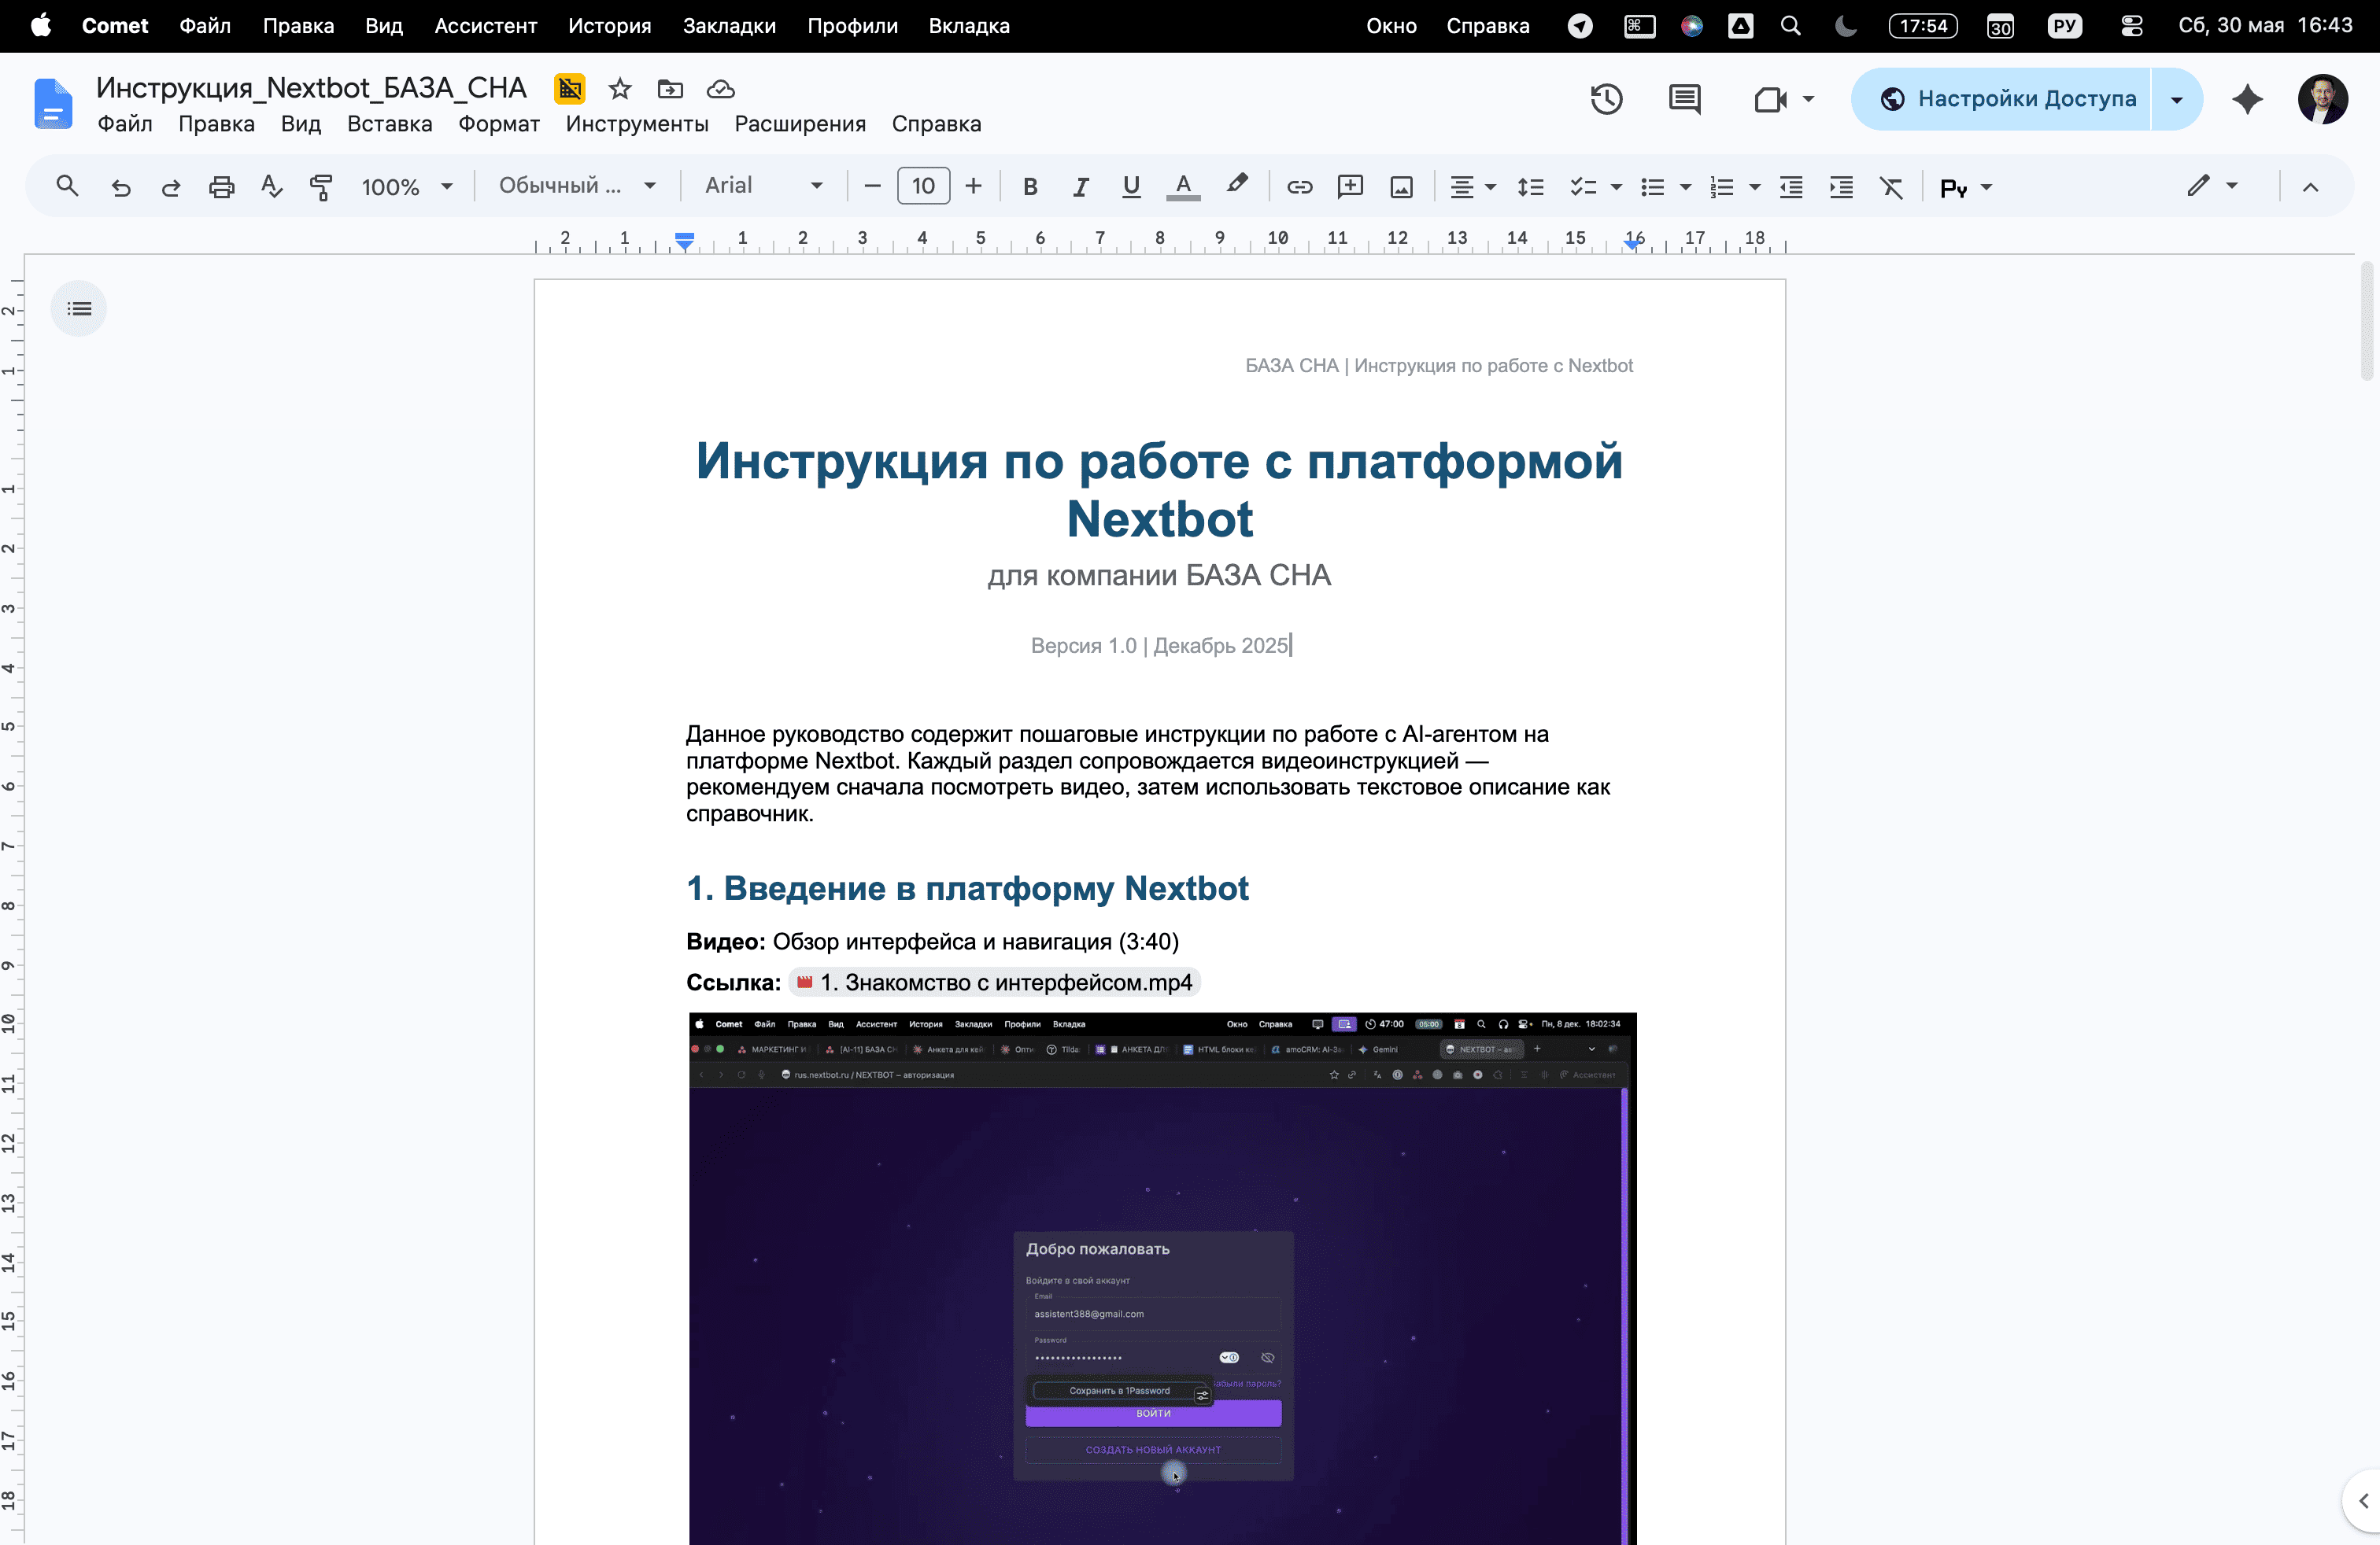Open input tools 'Ру' dropdown
Image resolution: width=2380 pixels, height=1545 pixels.
[x=1966, y=187]
